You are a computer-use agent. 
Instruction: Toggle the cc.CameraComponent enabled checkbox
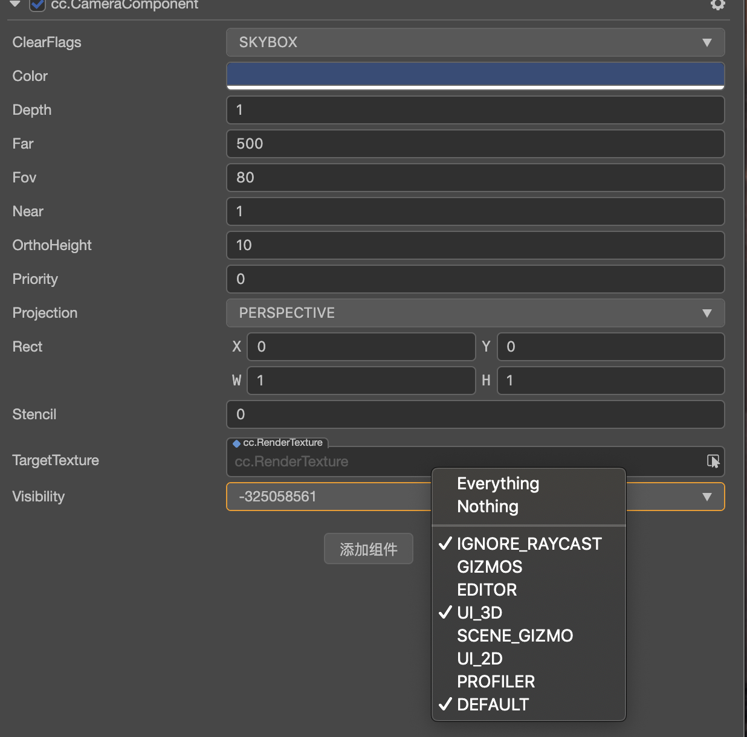[37, 5]
